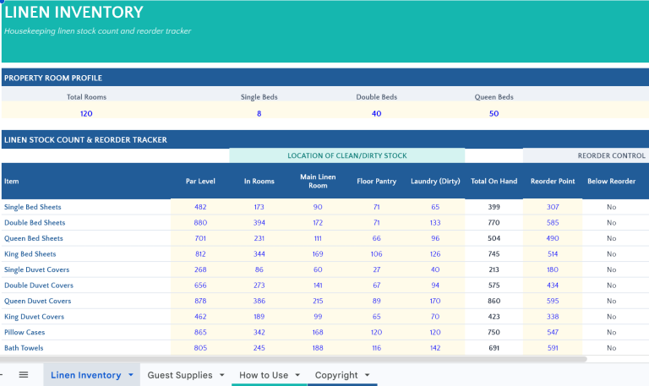Click LOCATION OF CLEAN/DIRTY STOCK header cell
The height and width of the screenshot is (386, 649).
(346, 155)
